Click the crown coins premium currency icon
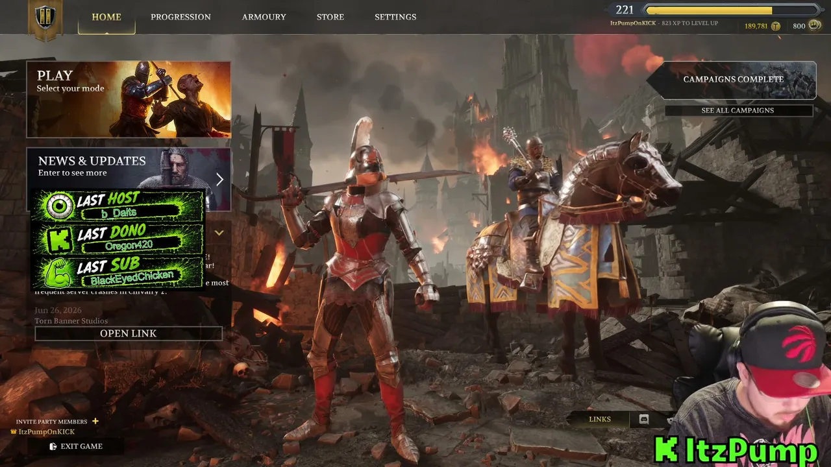Screen dimensions: 831x467 pos(815,25)
